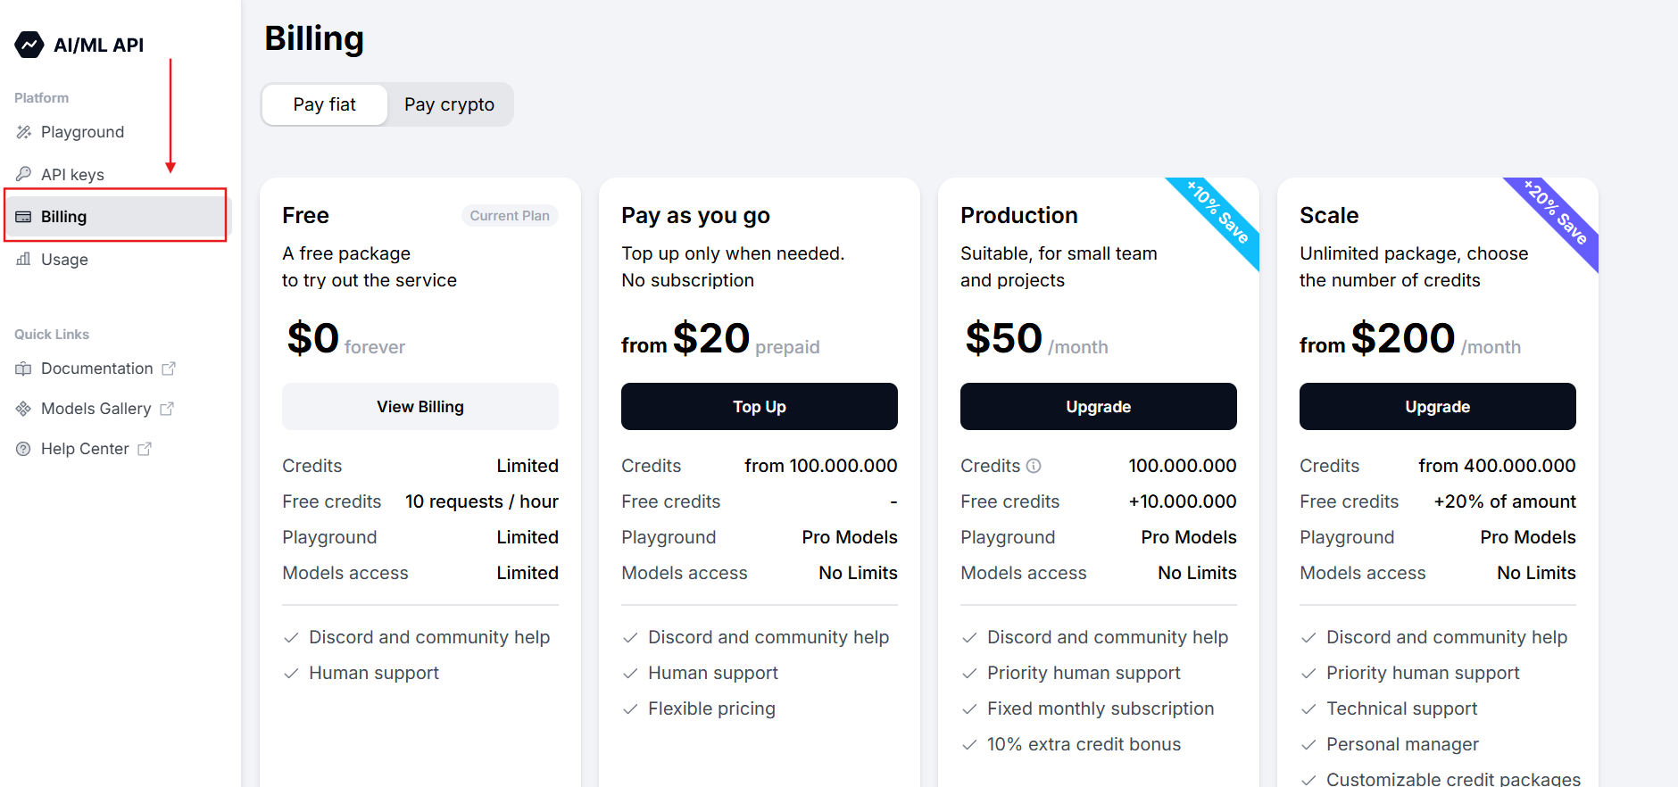Click Top Up on Pay as you go
This screenshot has width=1678, height=787.
point(759,407)
